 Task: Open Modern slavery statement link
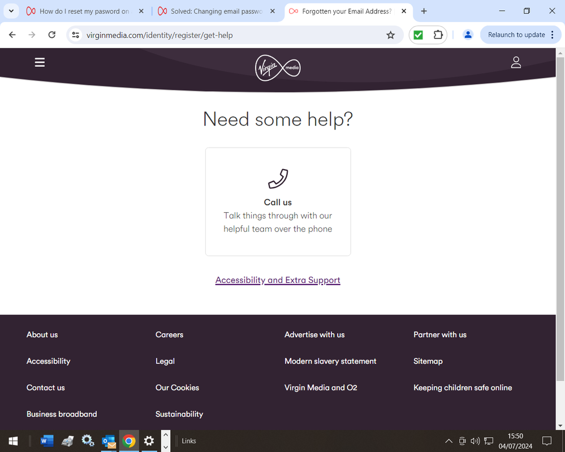(330, 361)
